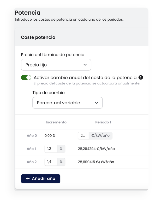Click the chevron in Precio fijo dropdown

point(85,65)
